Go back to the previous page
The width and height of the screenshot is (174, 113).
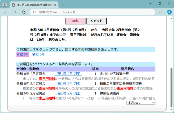coord(6,12)
